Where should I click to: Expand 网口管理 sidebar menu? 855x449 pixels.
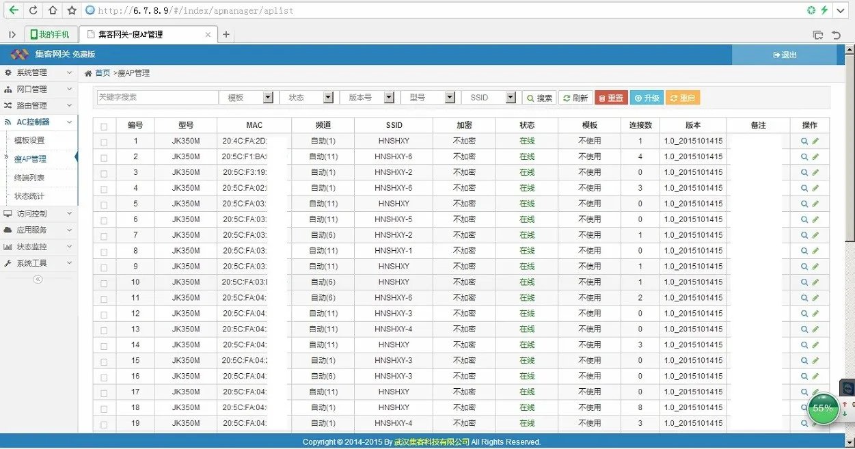pos(38,89)
